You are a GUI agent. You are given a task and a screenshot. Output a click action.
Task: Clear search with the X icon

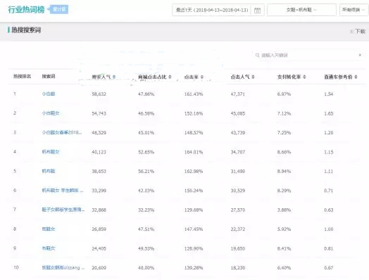pyautogui.click(x=360, y=55)
